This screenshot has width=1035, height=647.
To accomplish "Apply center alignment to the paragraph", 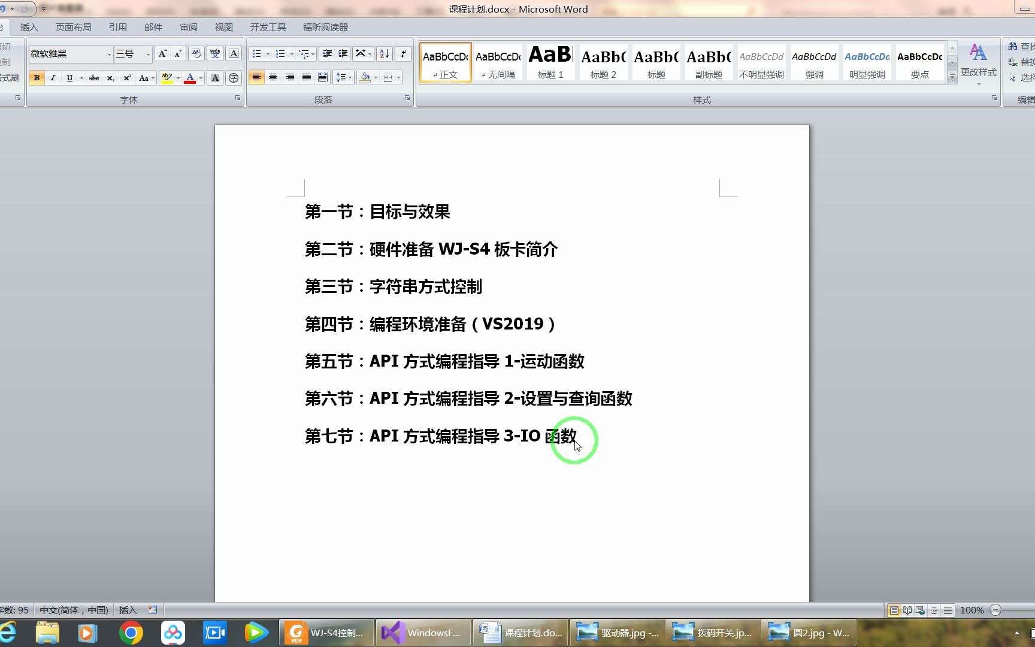I will pos(273,77).
